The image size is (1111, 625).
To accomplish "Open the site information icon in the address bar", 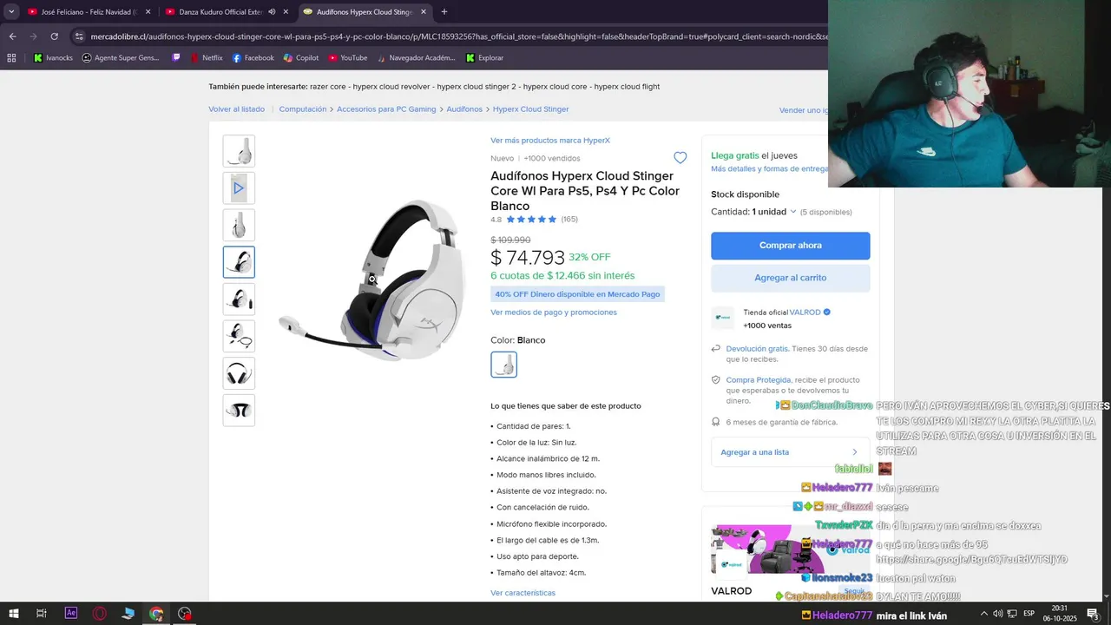I will (x=79, y=36).
